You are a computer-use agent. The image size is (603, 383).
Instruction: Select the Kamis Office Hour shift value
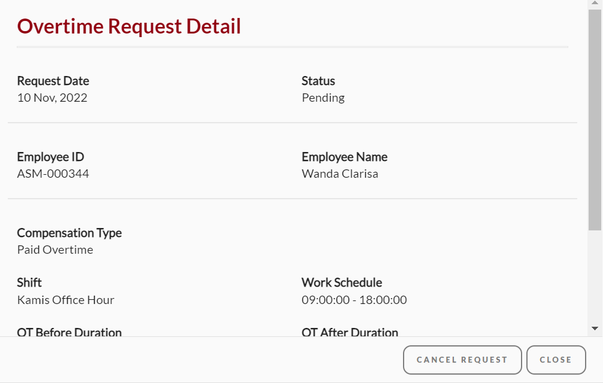tap(65, 300)
